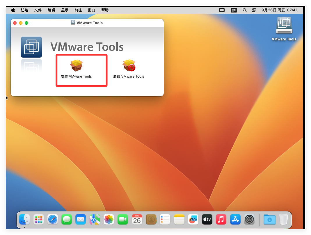
Task: Open the 窗口 menu
Action: pos(91,10)
